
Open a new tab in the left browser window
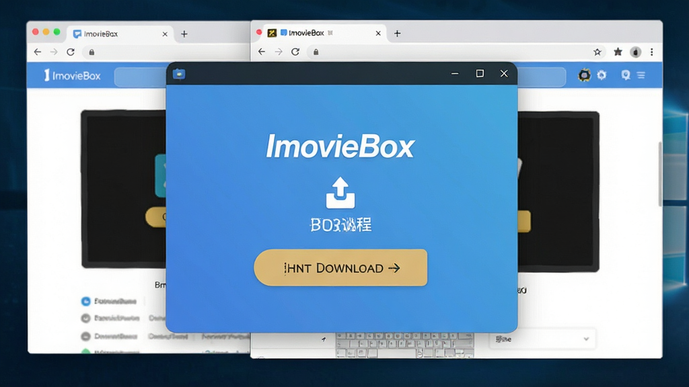pyautogui.click(x=184, y=34)
